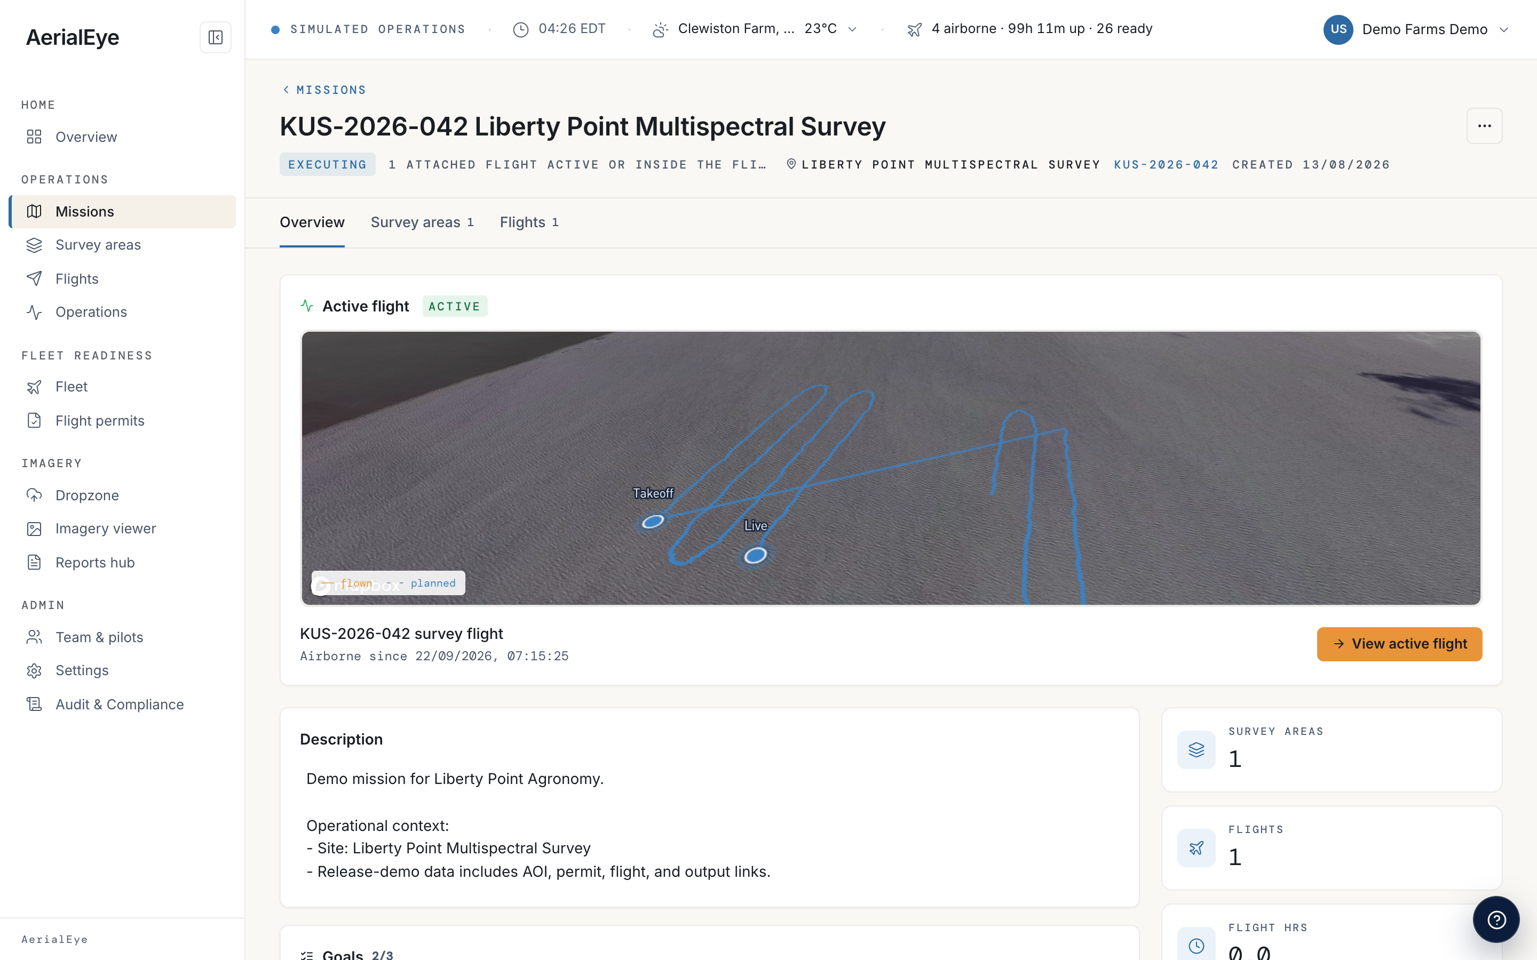Click the EXECUTING status badge
The width and height of the screenshot is (1537, 960).
[327, 164]
